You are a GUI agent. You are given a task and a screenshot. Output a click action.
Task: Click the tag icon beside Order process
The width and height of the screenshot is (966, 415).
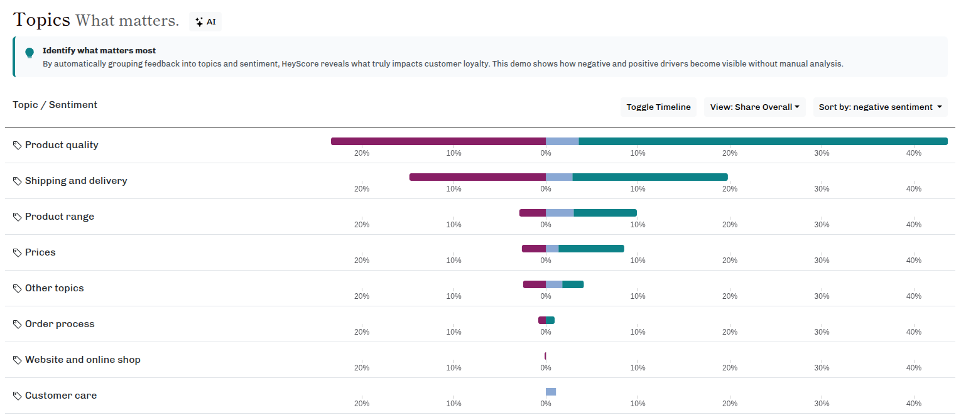[18, 324]
